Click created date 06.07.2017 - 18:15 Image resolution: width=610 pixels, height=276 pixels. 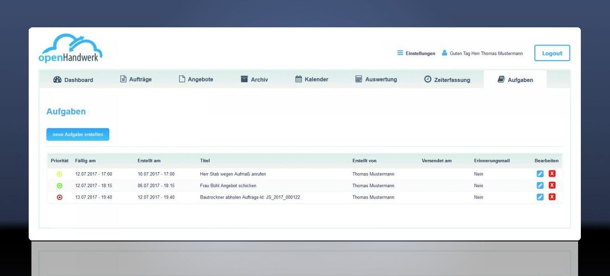pos(156,186)
